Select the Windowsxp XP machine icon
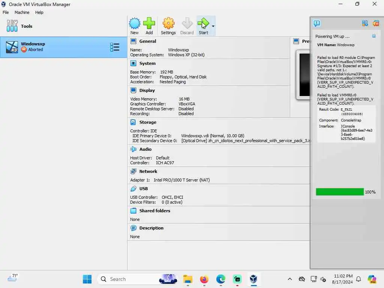The height and width of the screenshot is (288, 384). coord(12,47)
